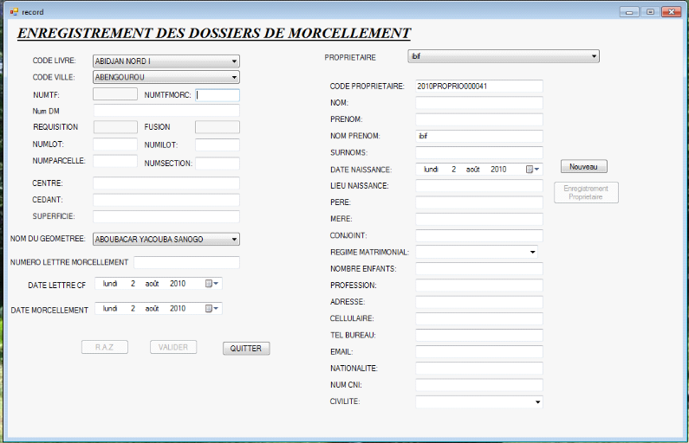This screenshot has width=689, height=443.
Task: Focus the NUMTFMORC input field
Action: 218,94
